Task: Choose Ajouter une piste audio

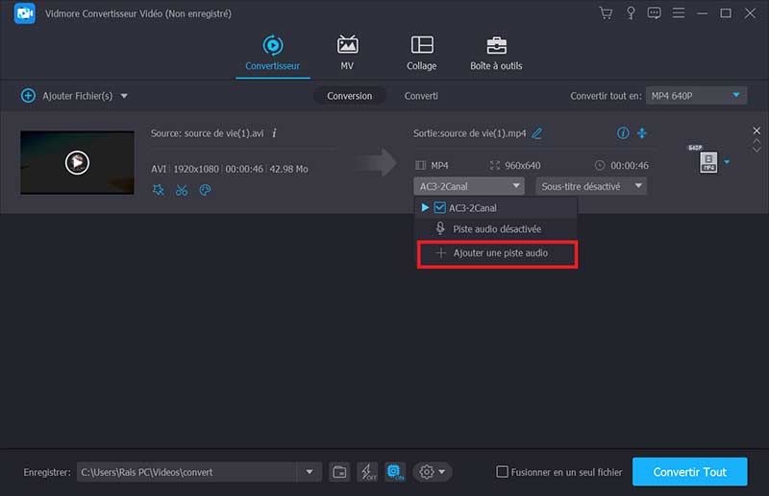Action: 497,253
